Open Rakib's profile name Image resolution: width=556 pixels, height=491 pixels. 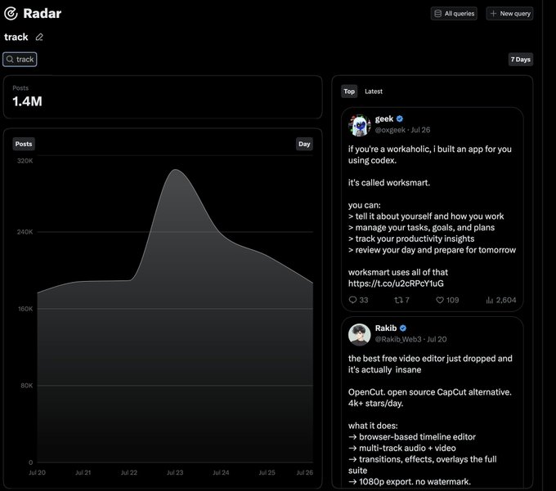[x=386, y=328]
